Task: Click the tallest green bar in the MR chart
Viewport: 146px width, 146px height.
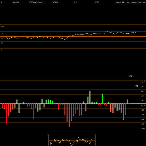Action: (90, 98)
